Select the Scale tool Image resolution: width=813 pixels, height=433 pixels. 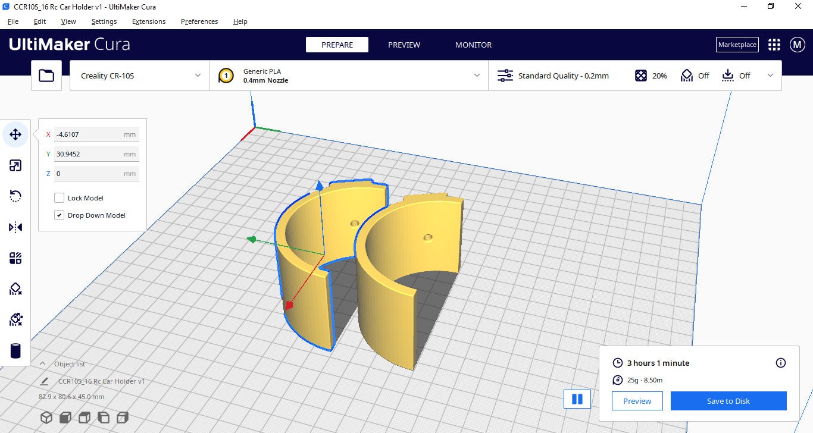point(15,165)
